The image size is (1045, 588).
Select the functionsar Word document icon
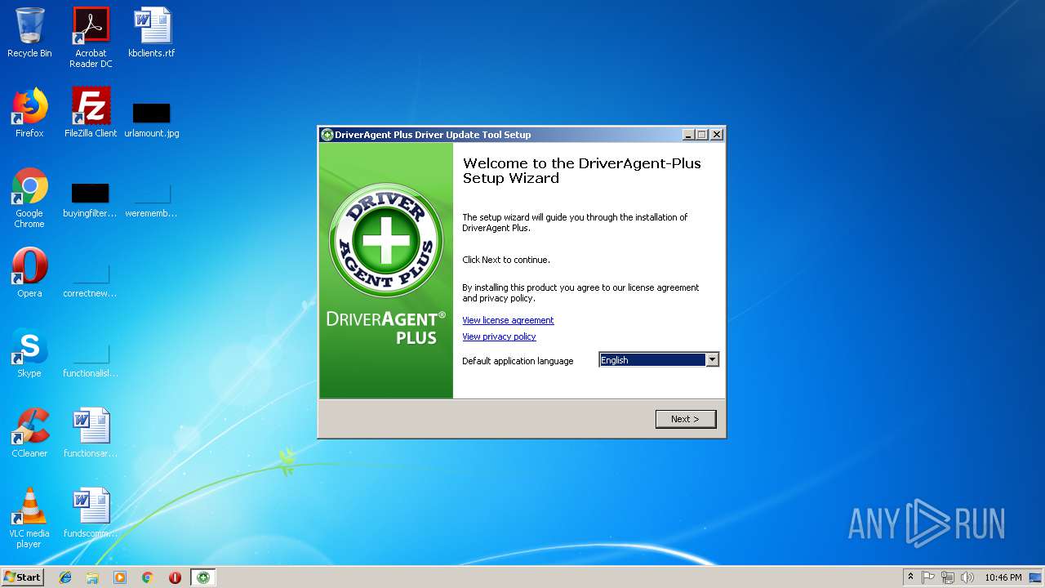91,433
